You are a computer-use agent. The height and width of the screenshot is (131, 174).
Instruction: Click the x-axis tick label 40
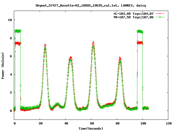tap(66, 123)
